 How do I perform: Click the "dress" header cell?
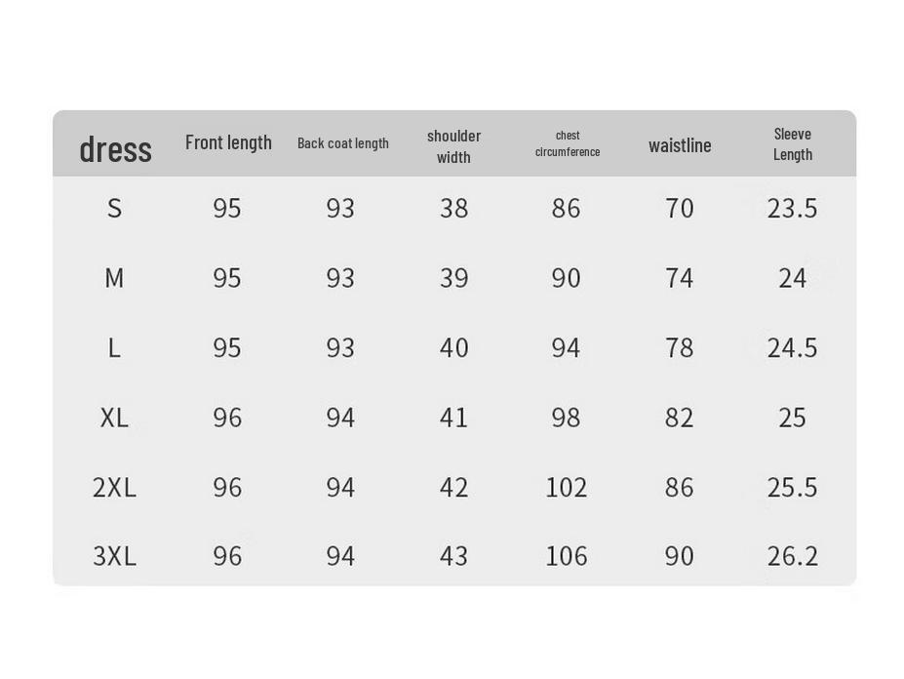point(115,149)
